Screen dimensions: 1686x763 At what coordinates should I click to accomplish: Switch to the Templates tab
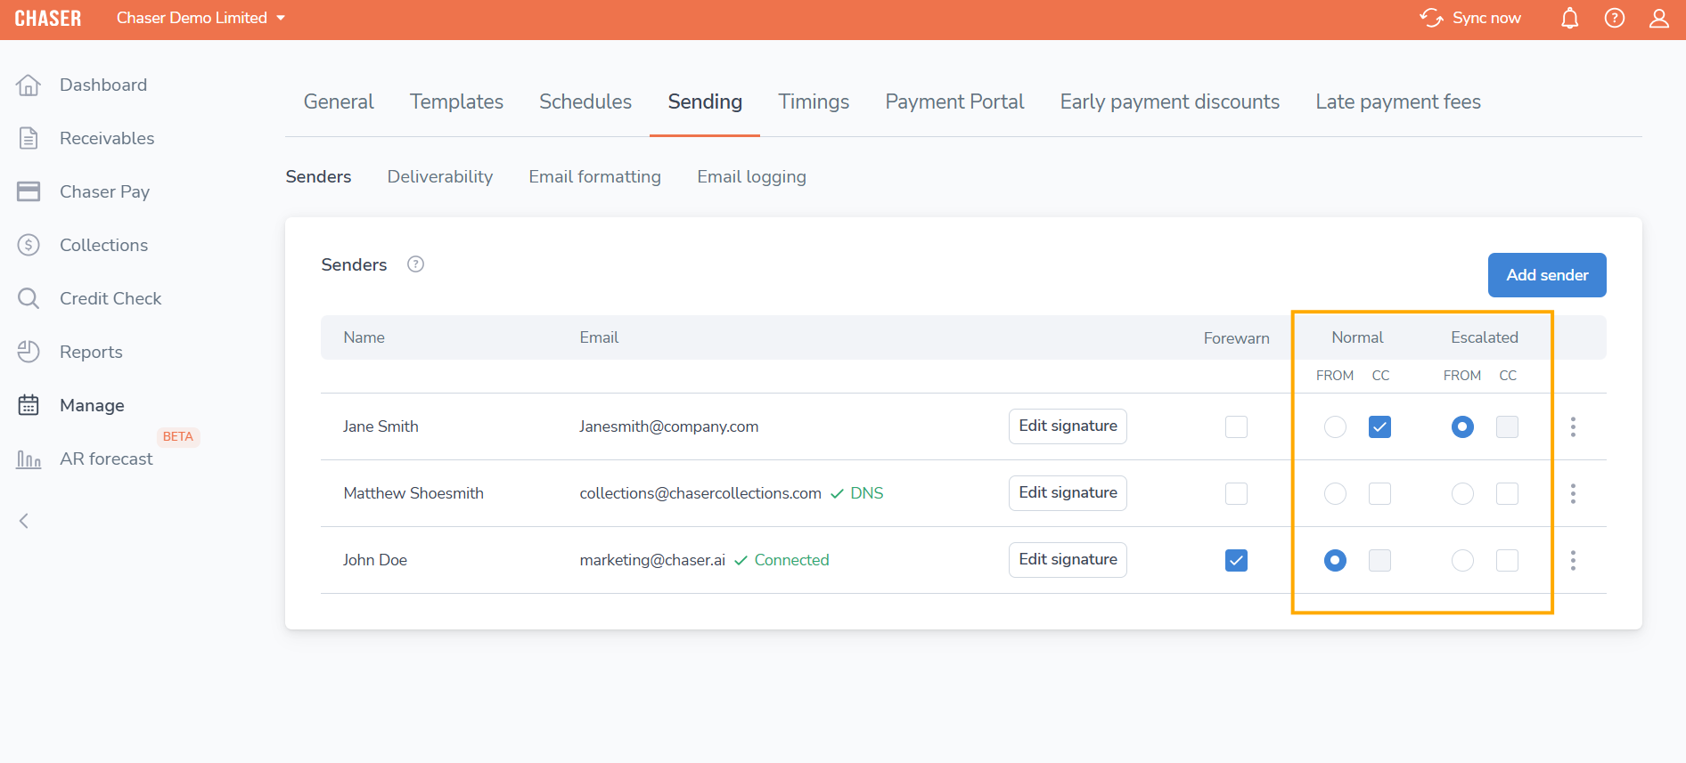coord(456,101)
